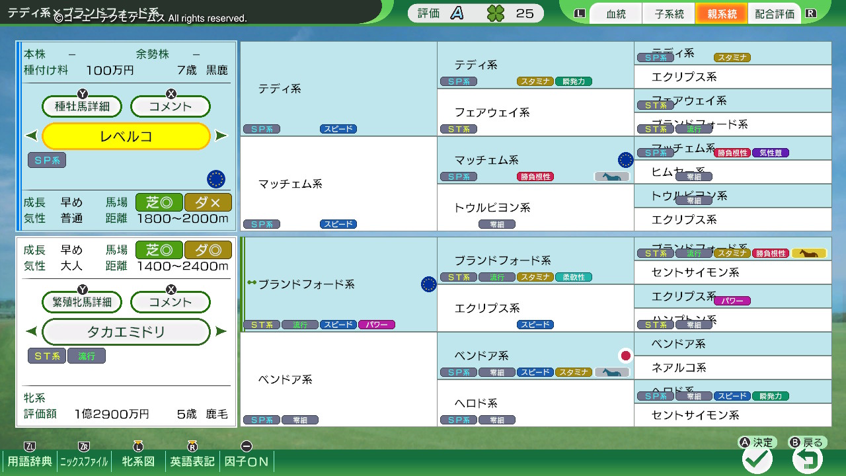Click the Japan flag icon on the ベンドア系 row
Image resolution: width=846 pixels, height=476 pixels.
[625, 356]
